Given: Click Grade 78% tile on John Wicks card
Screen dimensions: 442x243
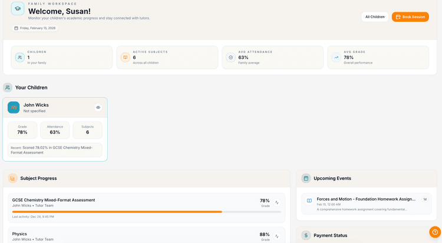Looking at the screenshot, I should pos(22,130).
